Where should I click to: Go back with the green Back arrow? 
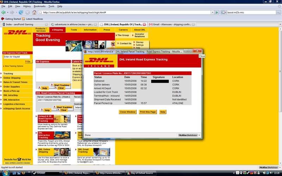pyautogui.click(x=4, y=12)
